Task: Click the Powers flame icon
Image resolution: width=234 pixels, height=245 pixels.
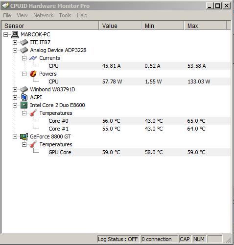Action: 33,74
